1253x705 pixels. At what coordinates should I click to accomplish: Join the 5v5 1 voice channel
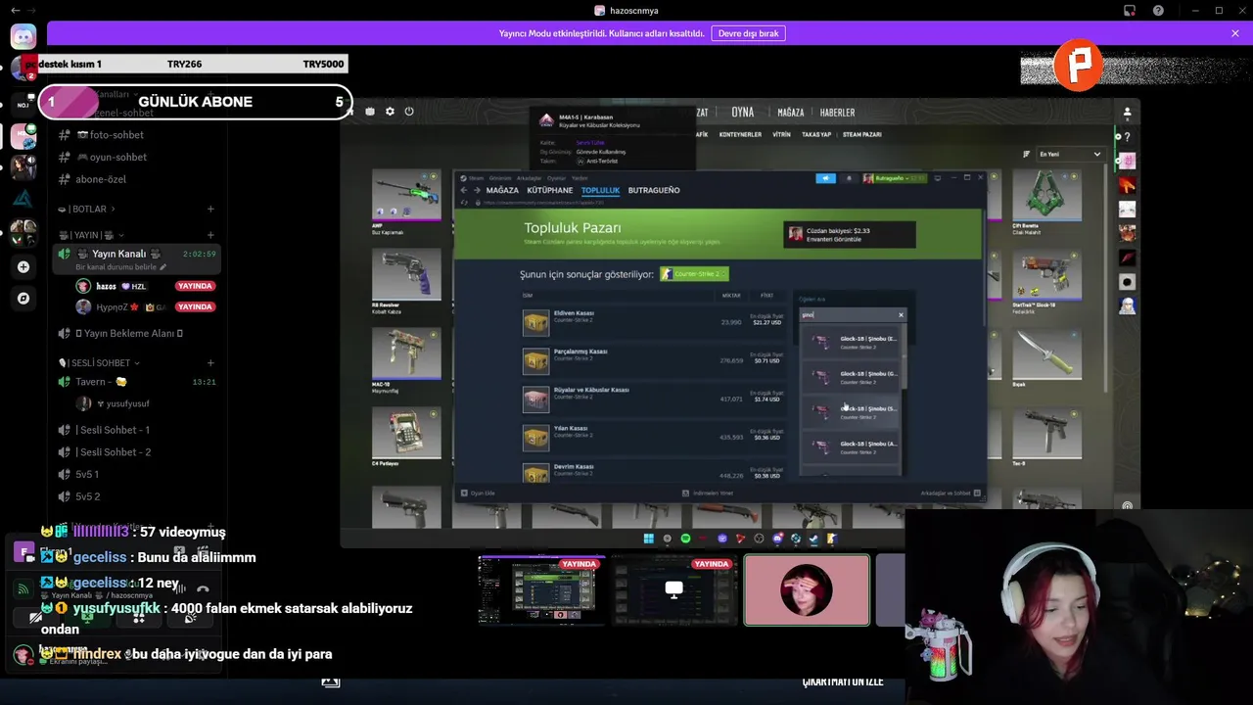(x=137, y=475)
